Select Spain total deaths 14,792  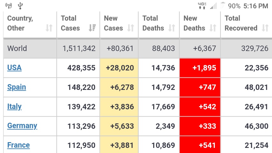[x=163, y=87]
